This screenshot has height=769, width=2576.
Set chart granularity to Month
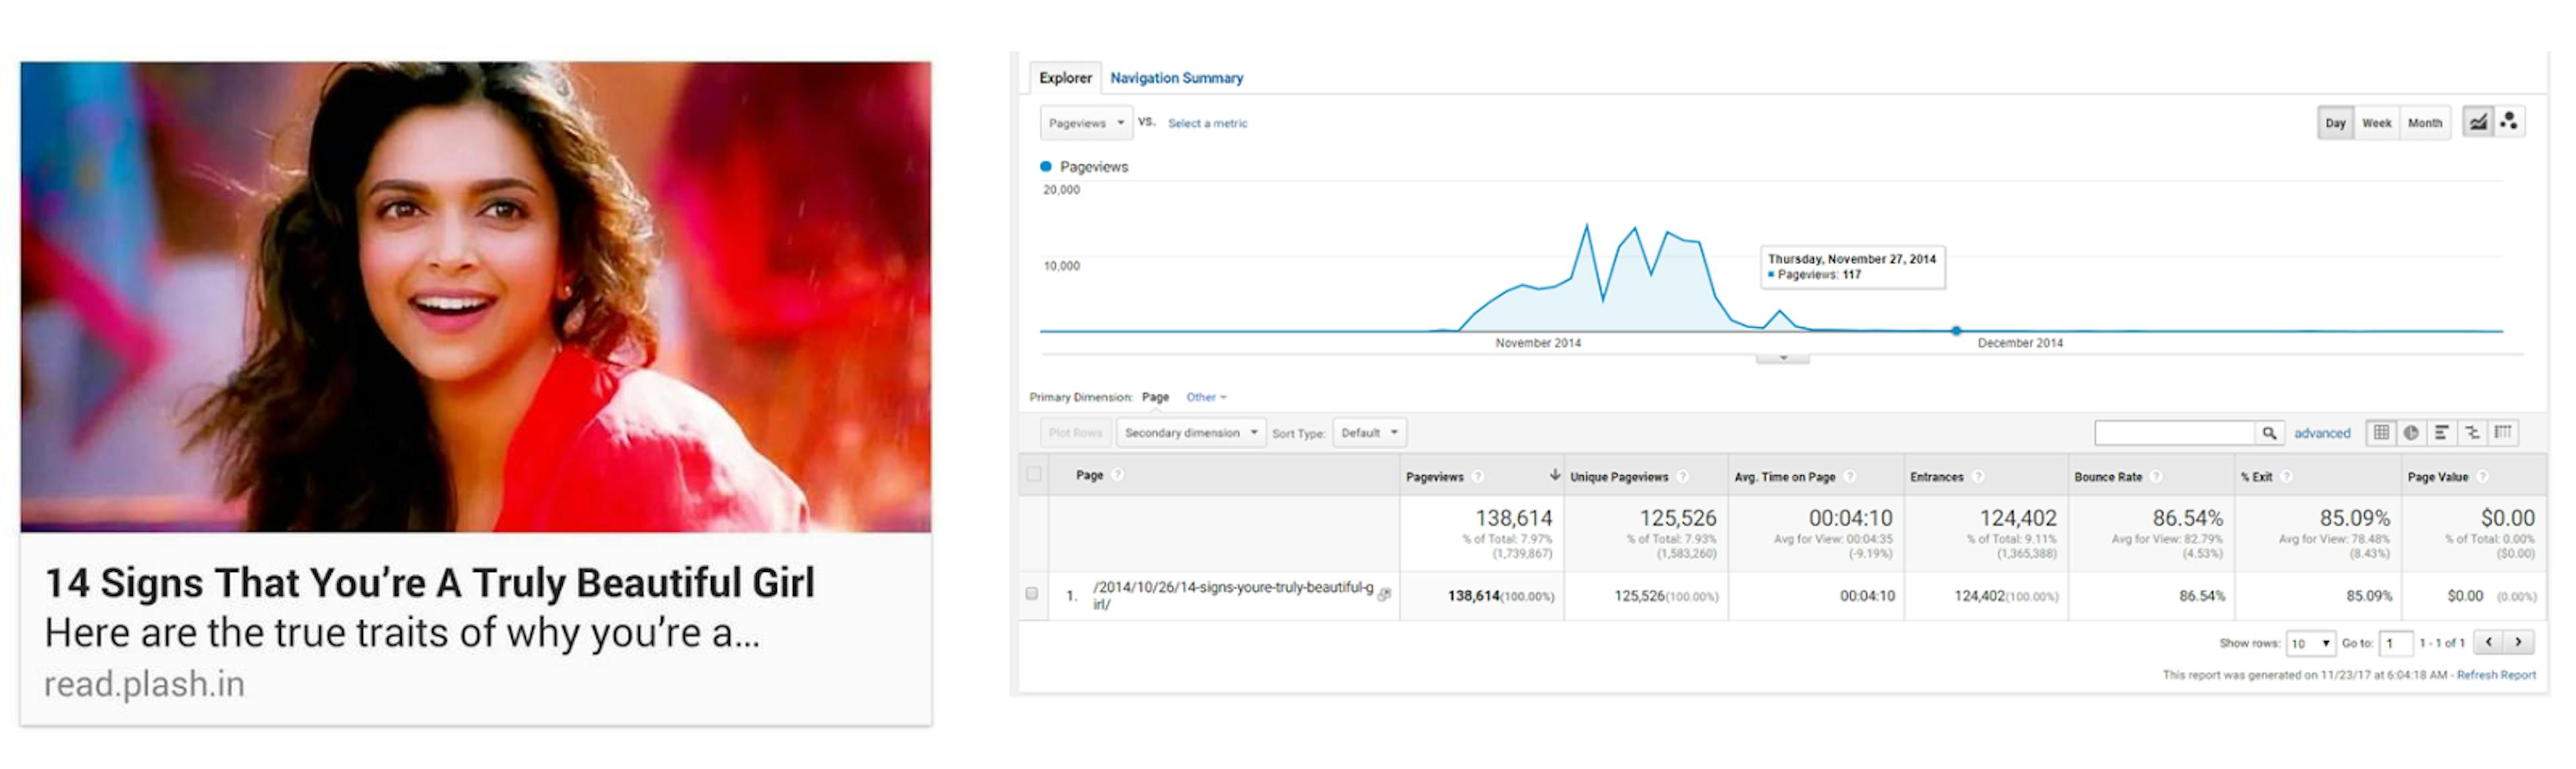(2424, 123)
